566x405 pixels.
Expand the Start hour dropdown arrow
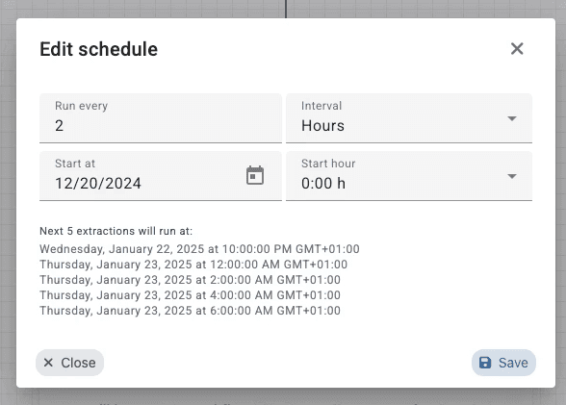(512, 176)
